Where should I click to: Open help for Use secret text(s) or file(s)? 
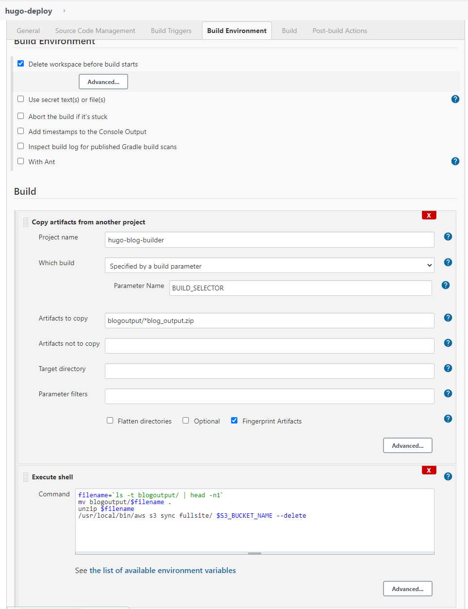point(455,99)
